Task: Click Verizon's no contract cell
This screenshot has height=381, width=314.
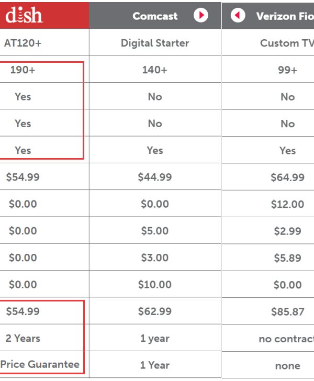Action: coord(286,339)
